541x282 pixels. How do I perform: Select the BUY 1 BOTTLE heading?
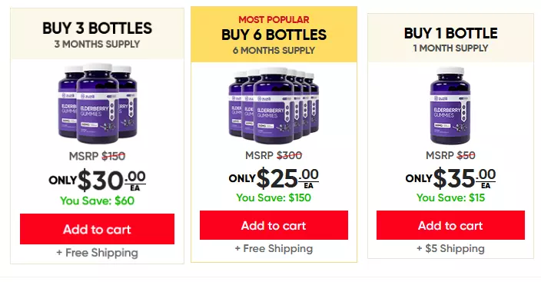tap(450, 33)
